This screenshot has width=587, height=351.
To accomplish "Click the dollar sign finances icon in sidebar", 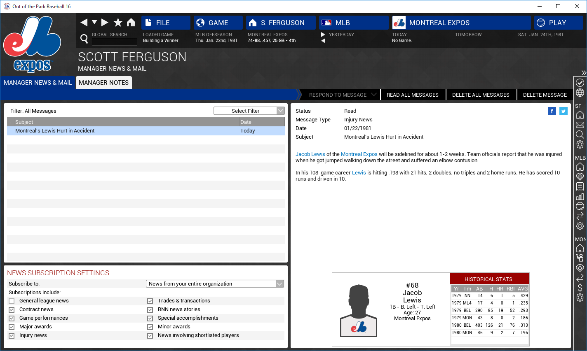I will (580, 288).
